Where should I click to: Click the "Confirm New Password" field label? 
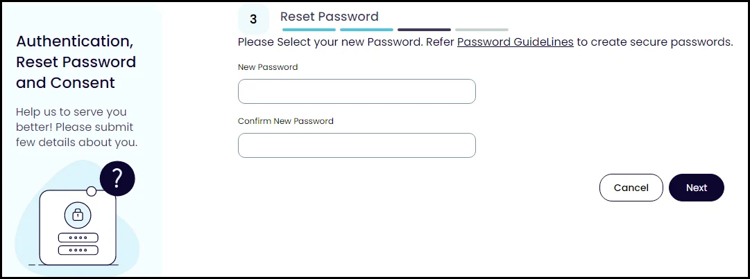286,121
